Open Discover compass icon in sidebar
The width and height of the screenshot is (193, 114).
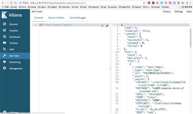click(5, 24)
